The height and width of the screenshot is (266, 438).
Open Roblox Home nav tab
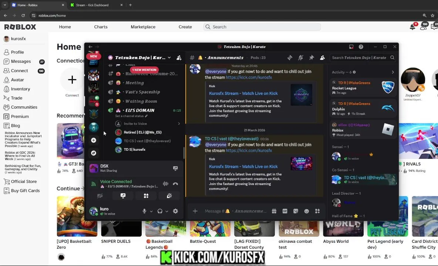pyautogui.click(x=65, y=27)
